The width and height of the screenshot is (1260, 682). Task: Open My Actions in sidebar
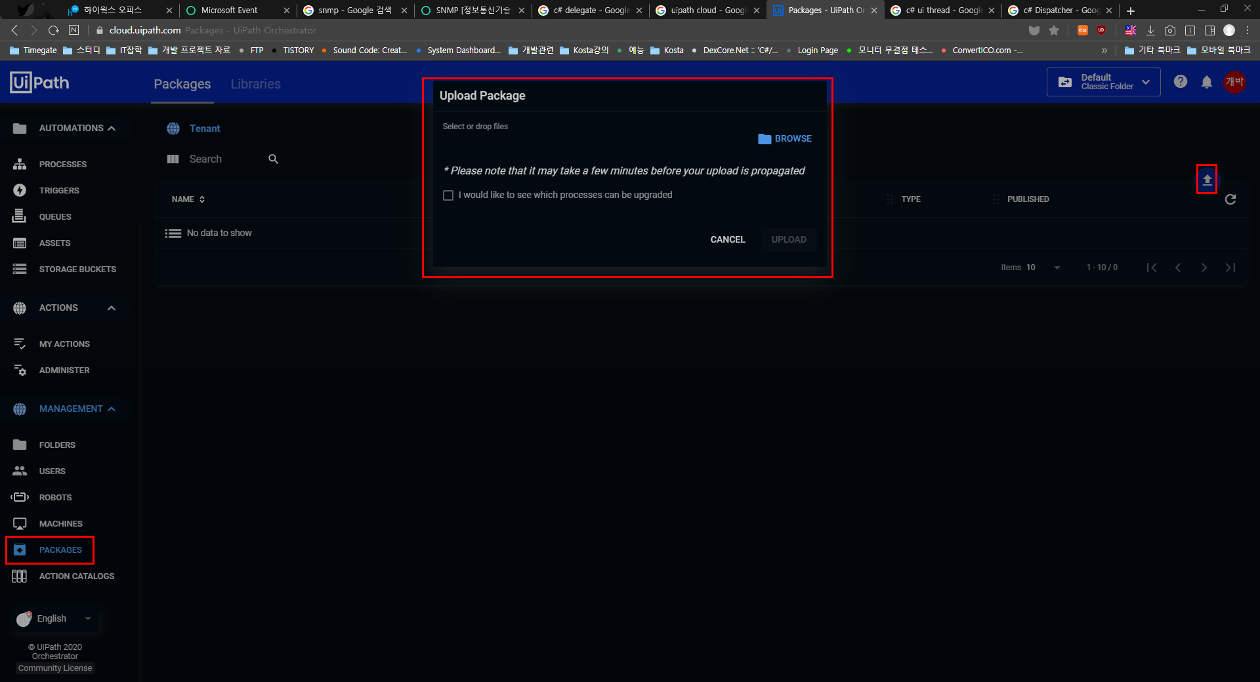pos(64,344)
